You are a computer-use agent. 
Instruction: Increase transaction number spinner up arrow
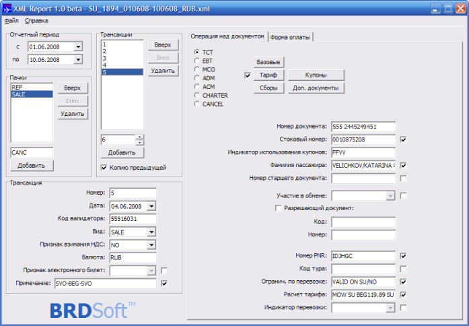click(140, 137)
